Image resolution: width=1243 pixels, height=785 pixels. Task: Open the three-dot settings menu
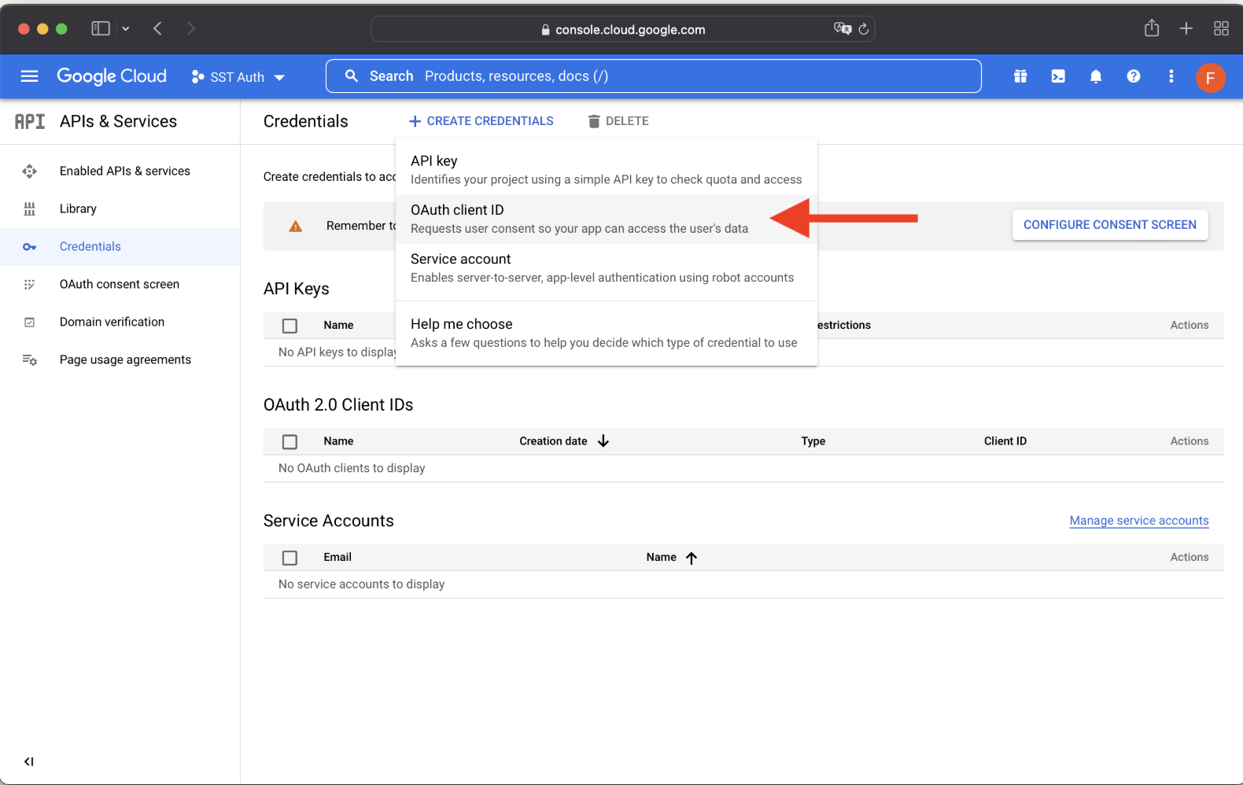click(x=1171, y=76)
